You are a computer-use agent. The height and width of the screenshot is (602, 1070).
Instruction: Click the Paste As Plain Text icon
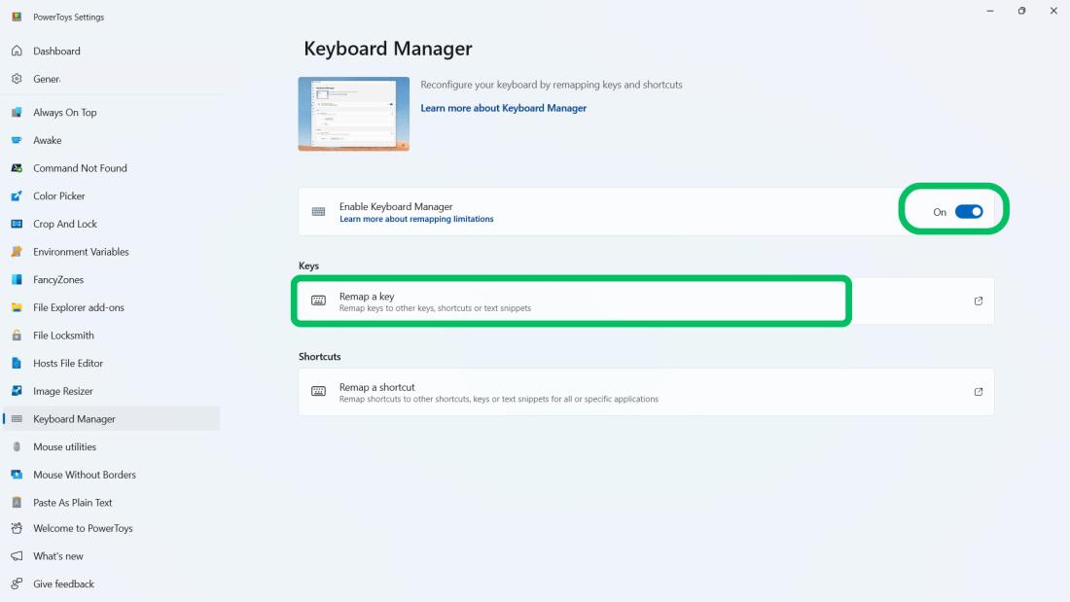pyautogui.click(x=18, y=503)
